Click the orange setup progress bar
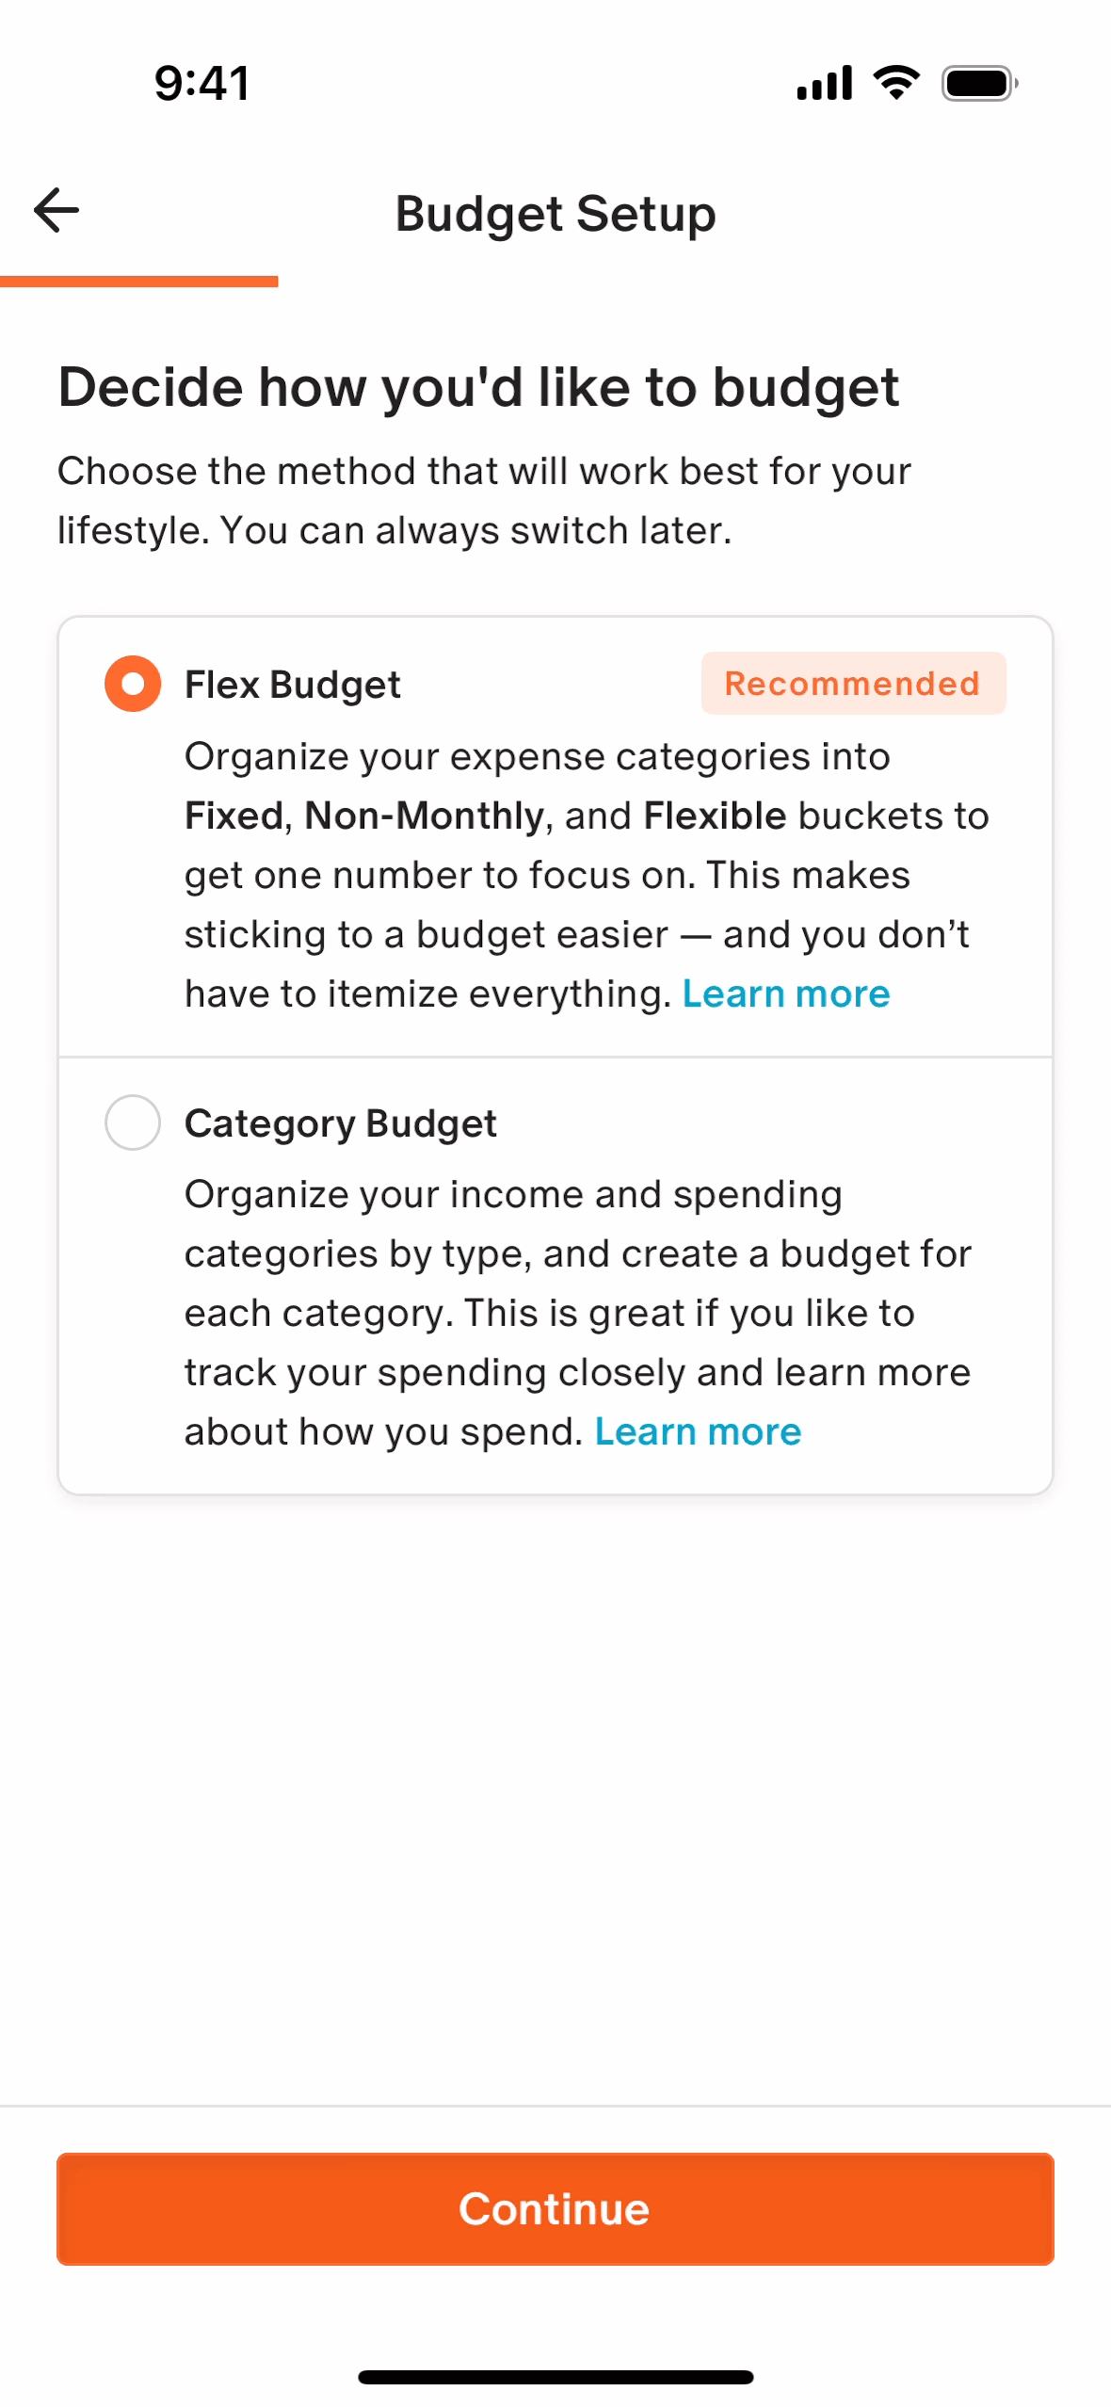The image size is (1111, 2407). coord(138,281)
